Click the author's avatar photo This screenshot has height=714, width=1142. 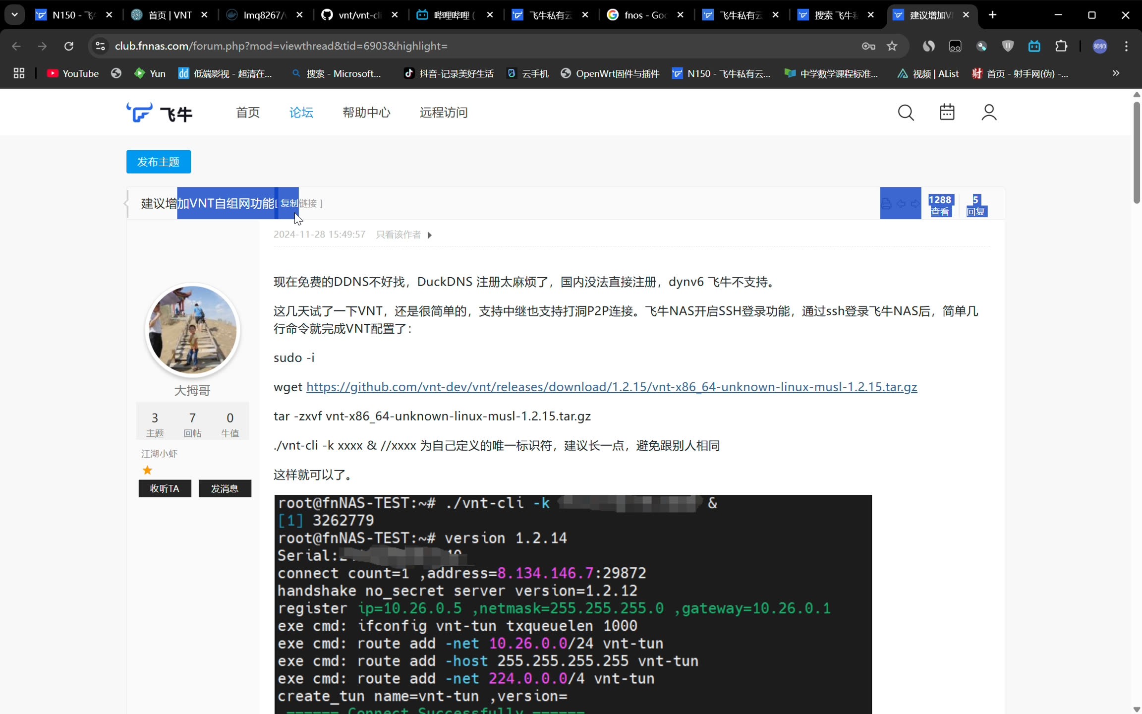pos(193,330)
